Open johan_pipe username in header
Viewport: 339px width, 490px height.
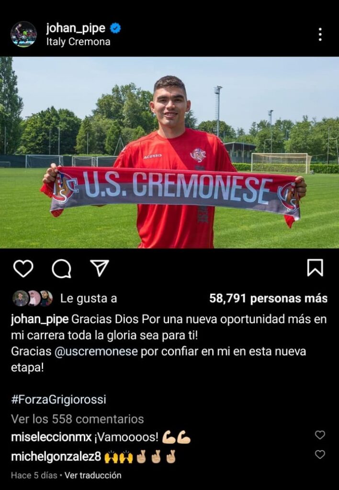76,28
